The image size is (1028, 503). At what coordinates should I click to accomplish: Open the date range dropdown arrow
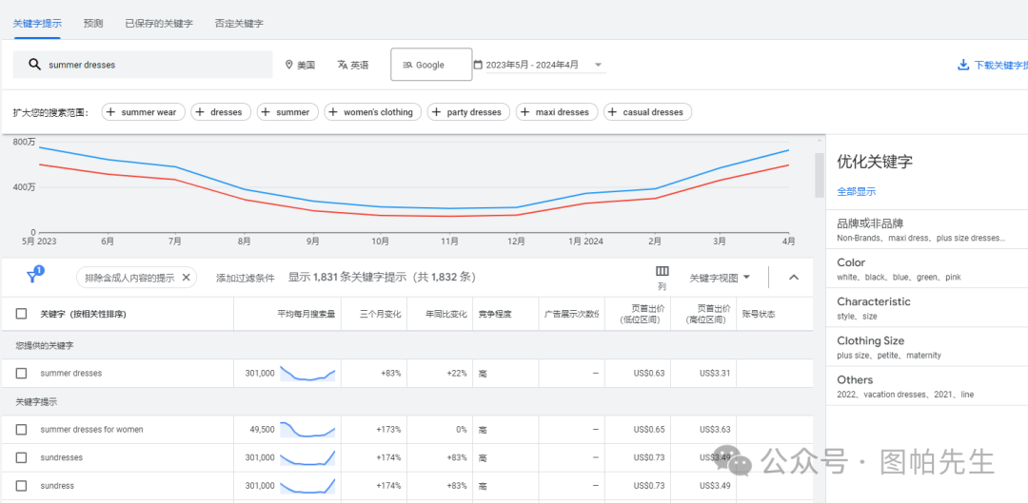(598, 65)
